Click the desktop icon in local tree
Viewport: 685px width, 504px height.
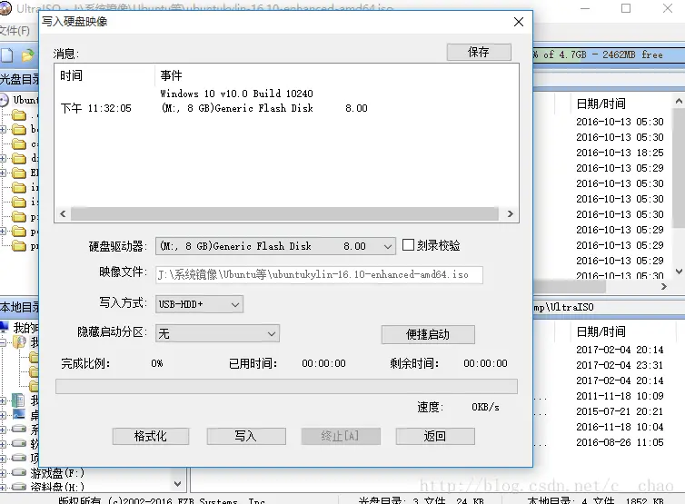coord(19,414)
